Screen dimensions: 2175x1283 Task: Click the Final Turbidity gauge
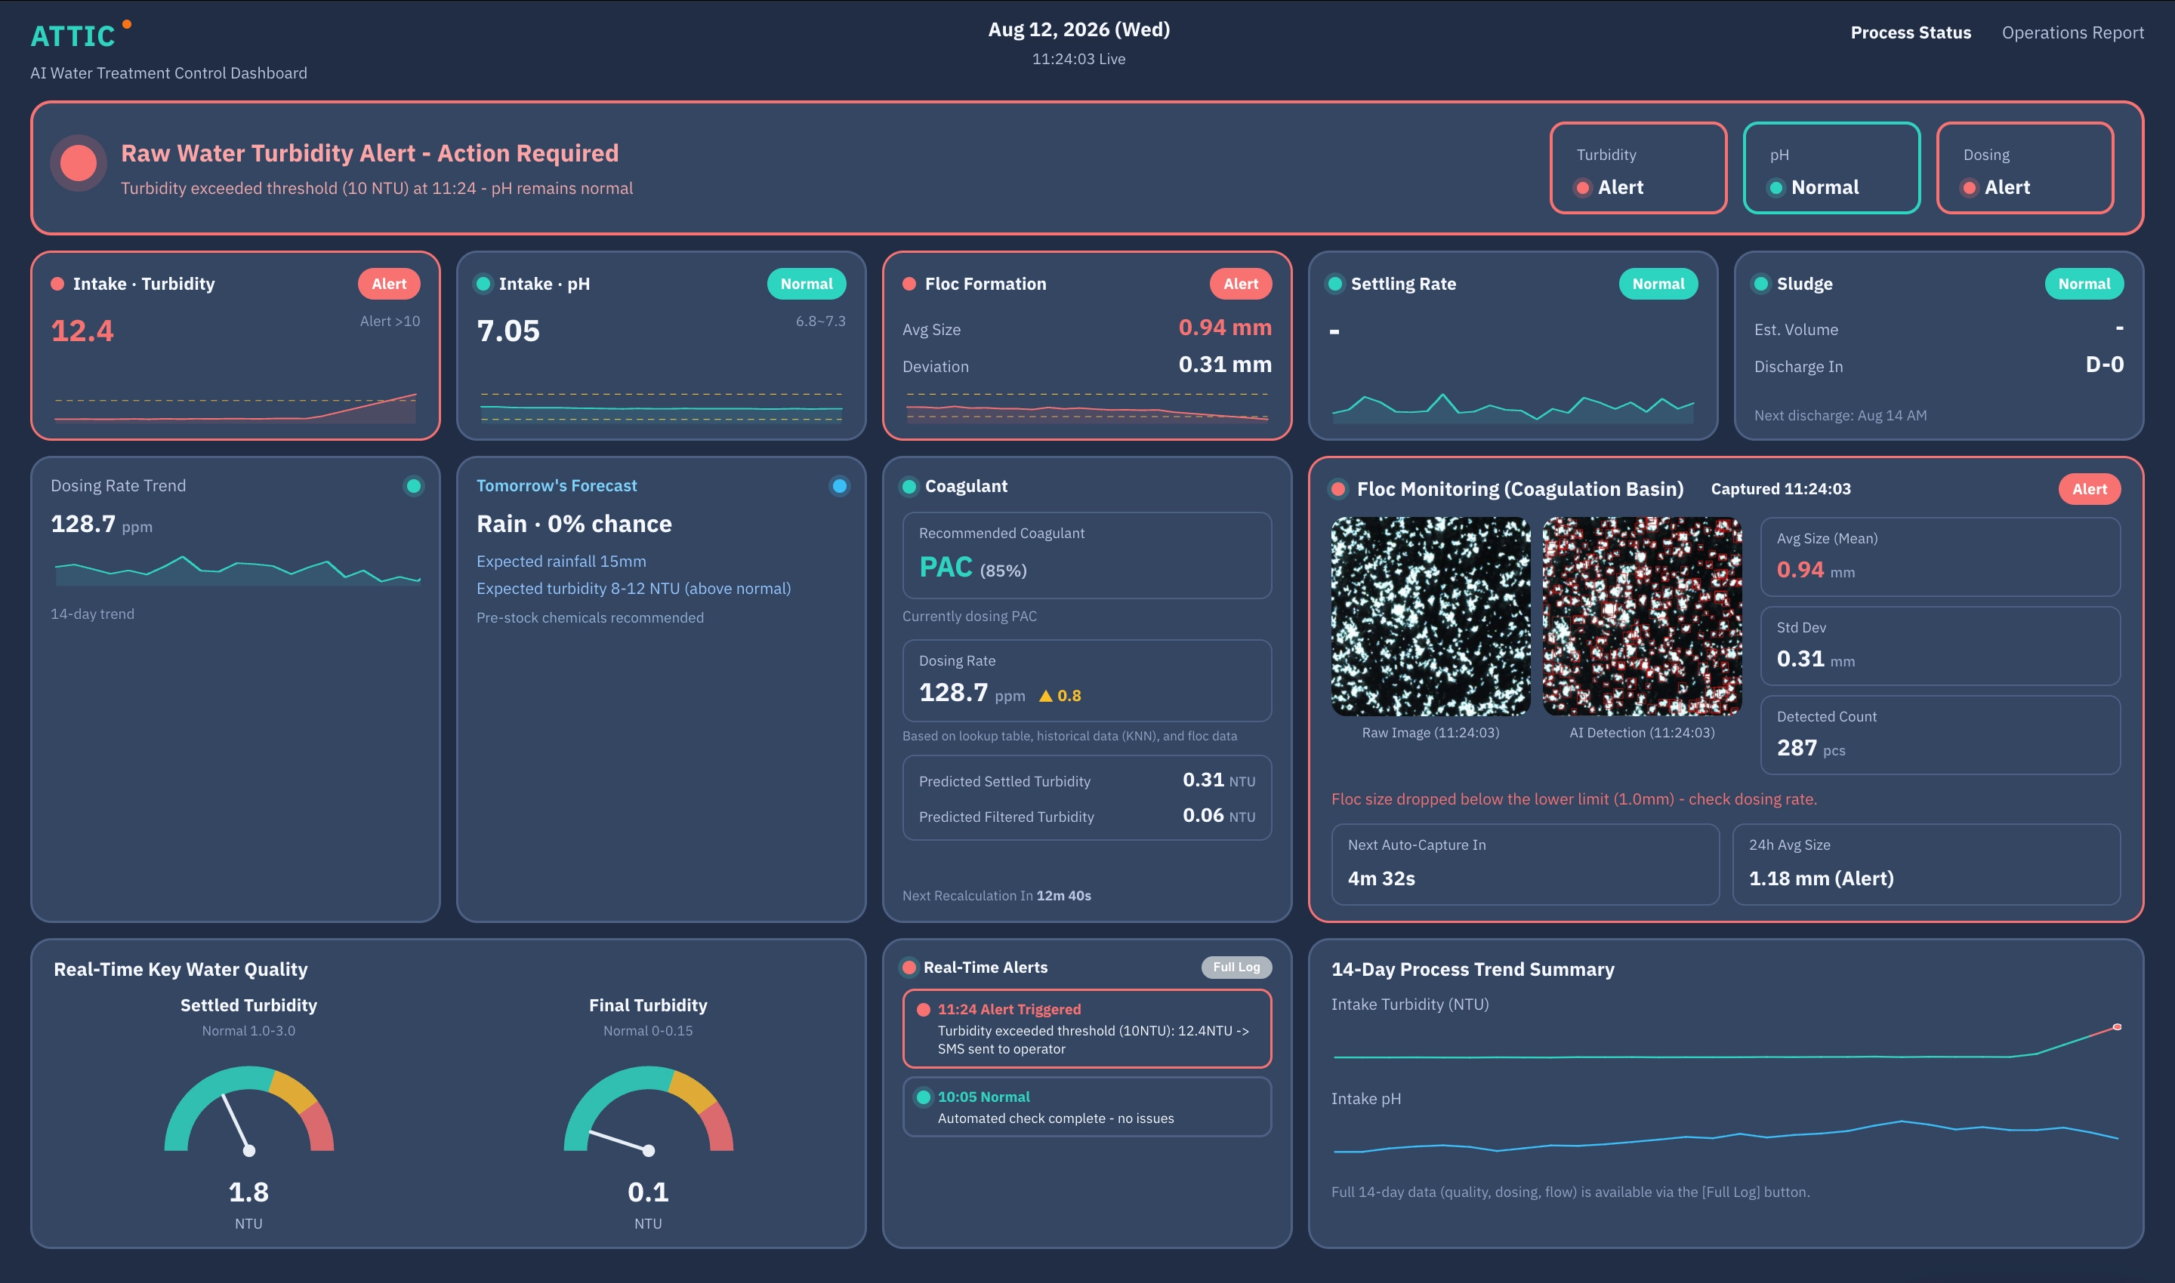648,1110
